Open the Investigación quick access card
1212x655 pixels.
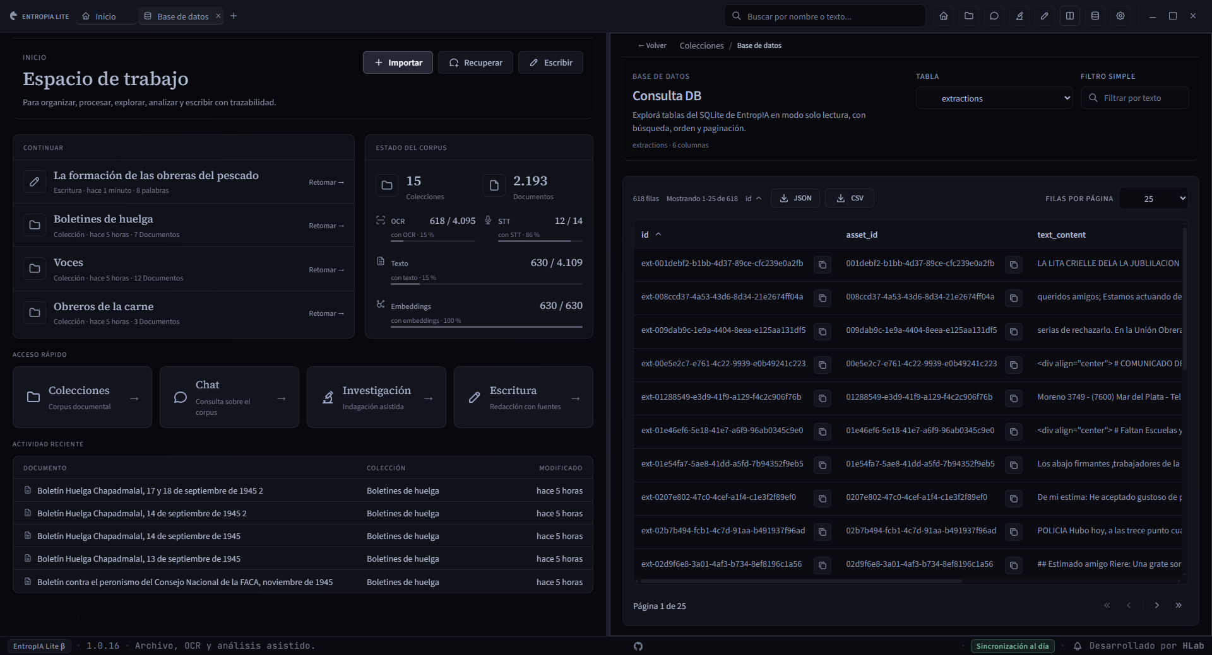pyautogui.click(x=376, y=397)
